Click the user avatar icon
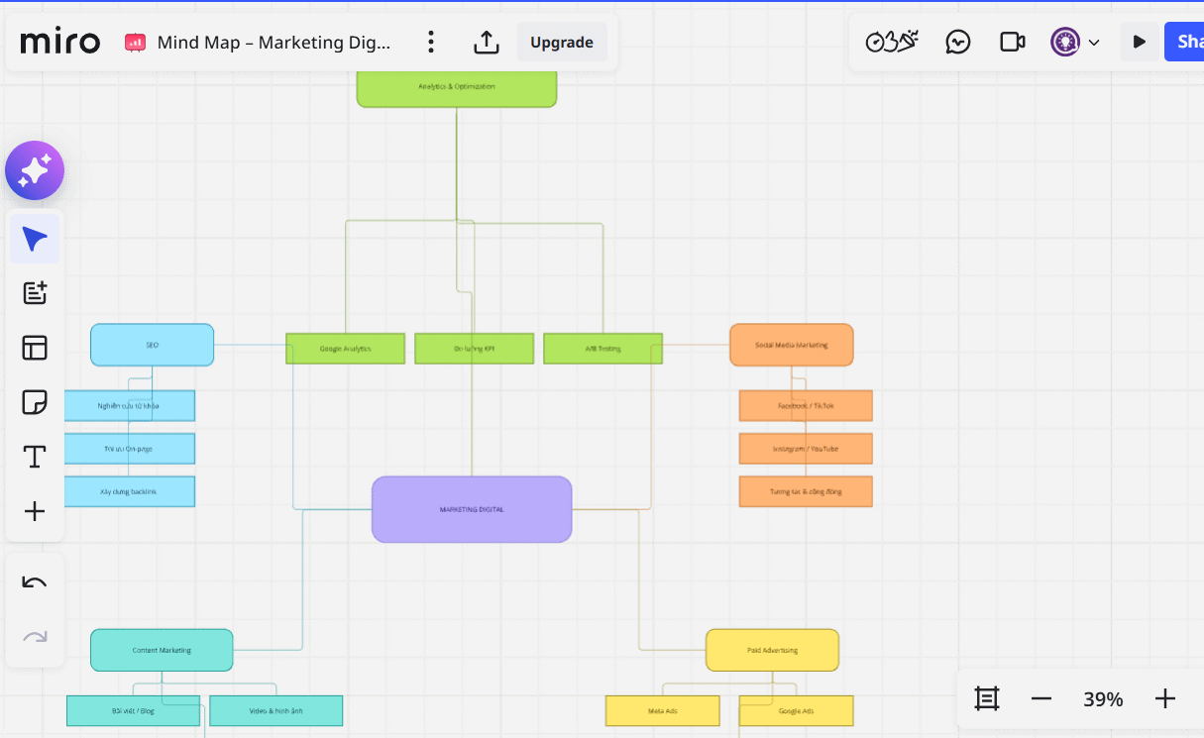This screenshot has height=738, width=1204. tap(1065, 42)
